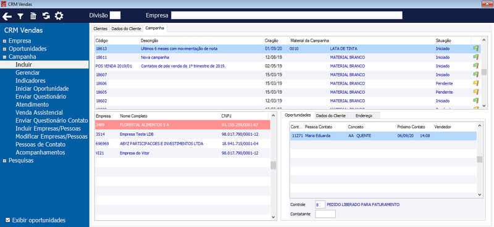Open Gerenciar in the sidebar
This screenshot has width=494, height=227.
[28, 73]
